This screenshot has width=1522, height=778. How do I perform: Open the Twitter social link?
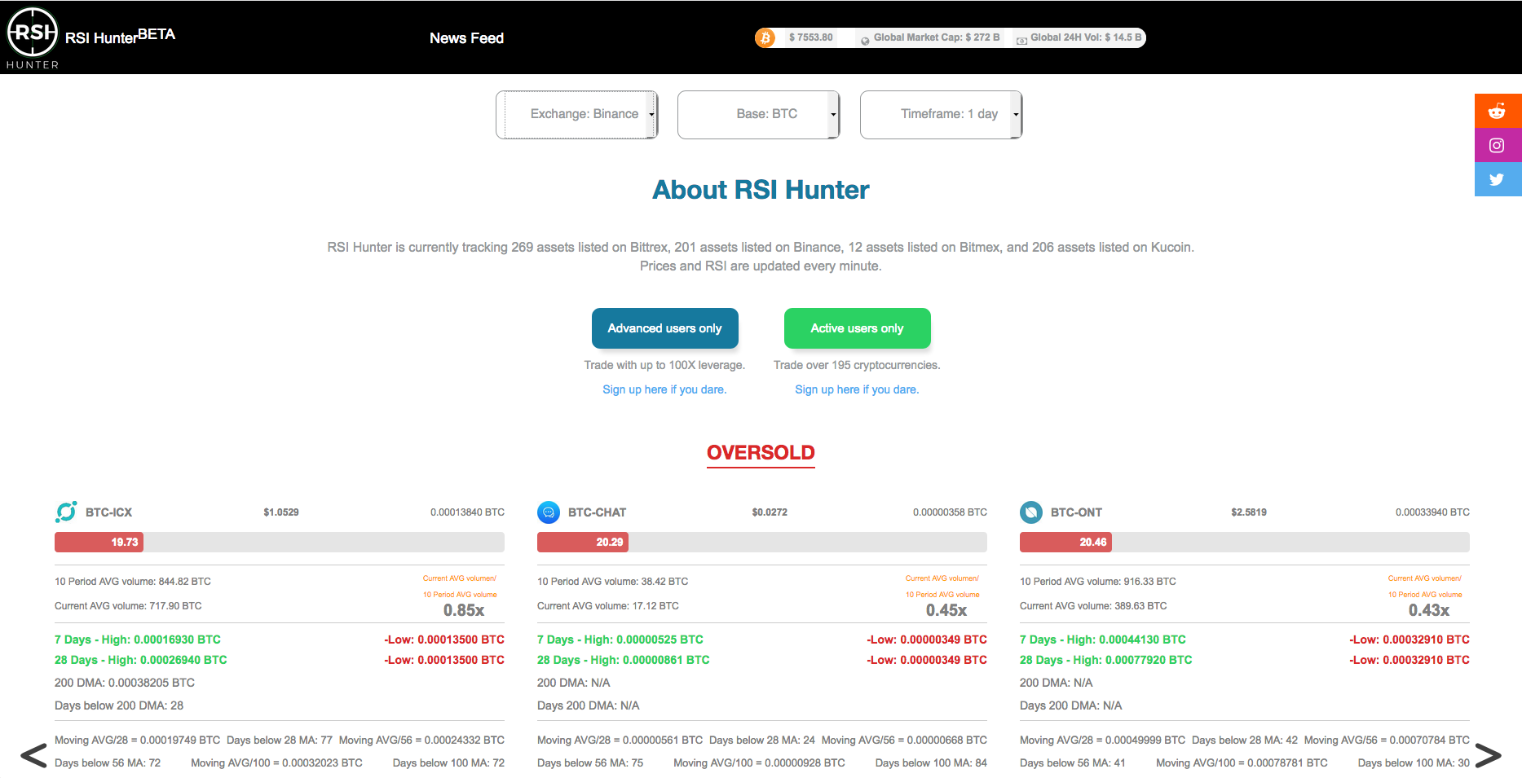[x=1498, y=179]
